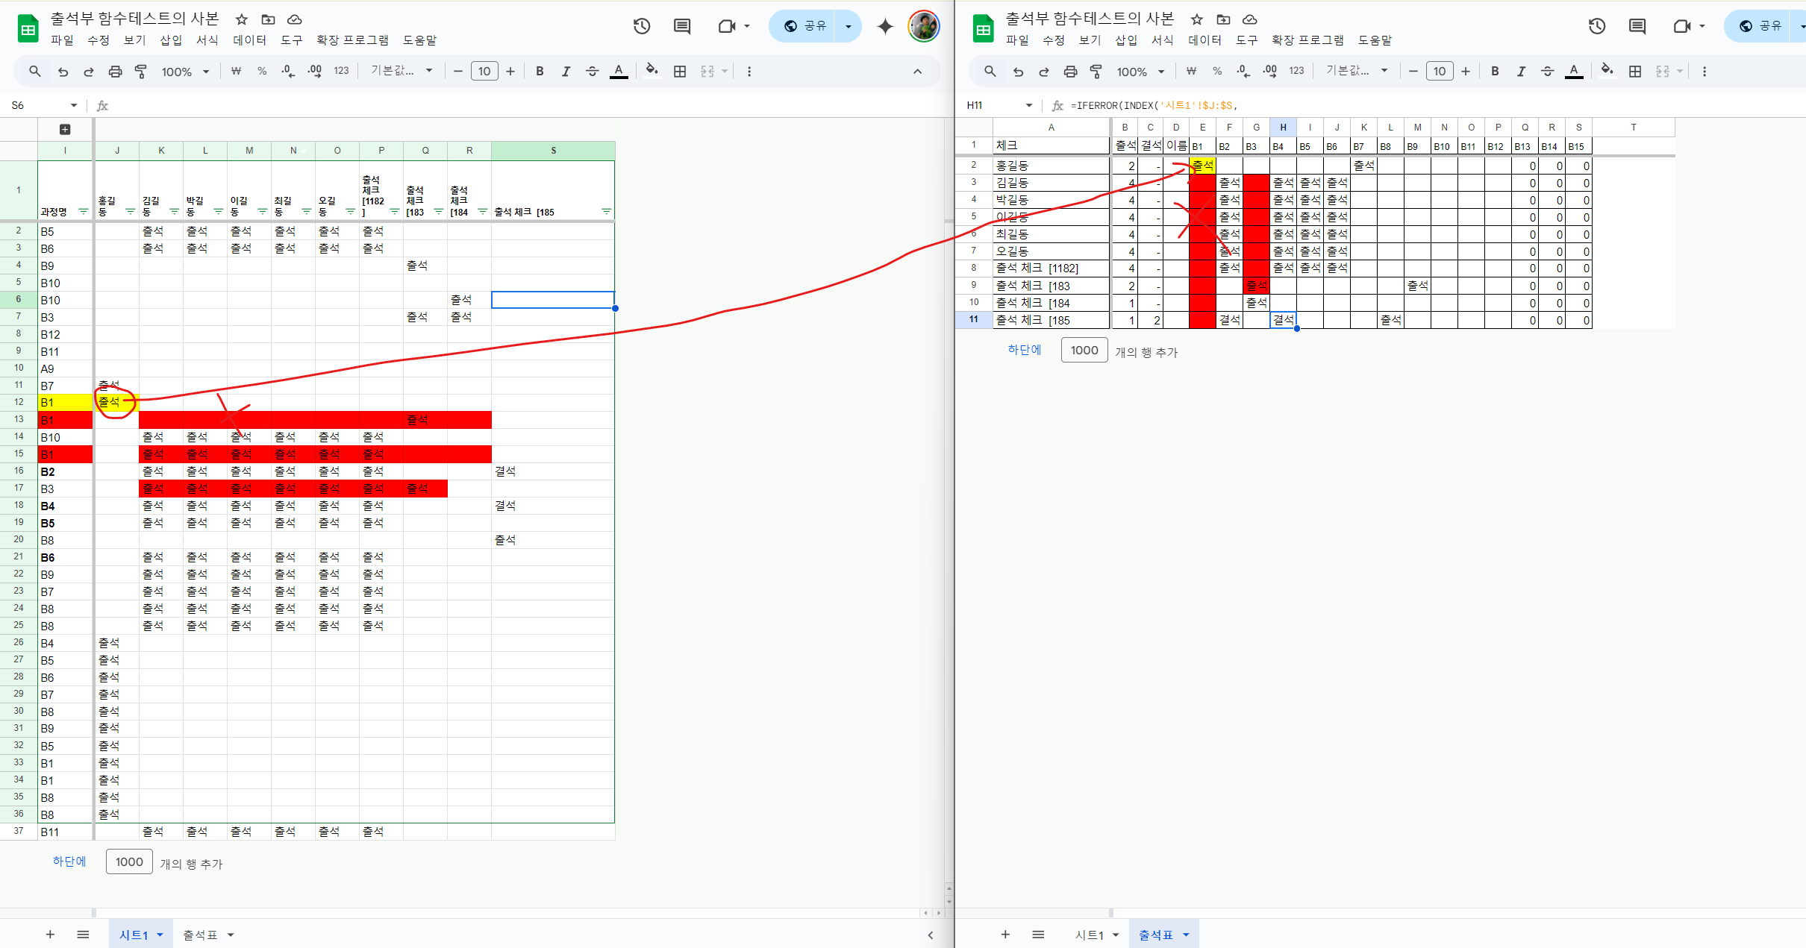Click the fill color bucket in left toolbar
The height and width of the screenshot is (948, 1806).
tap(652, 71)
